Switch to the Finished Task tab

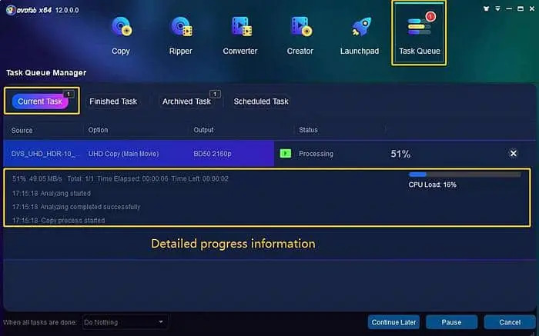tap(113, 101)
